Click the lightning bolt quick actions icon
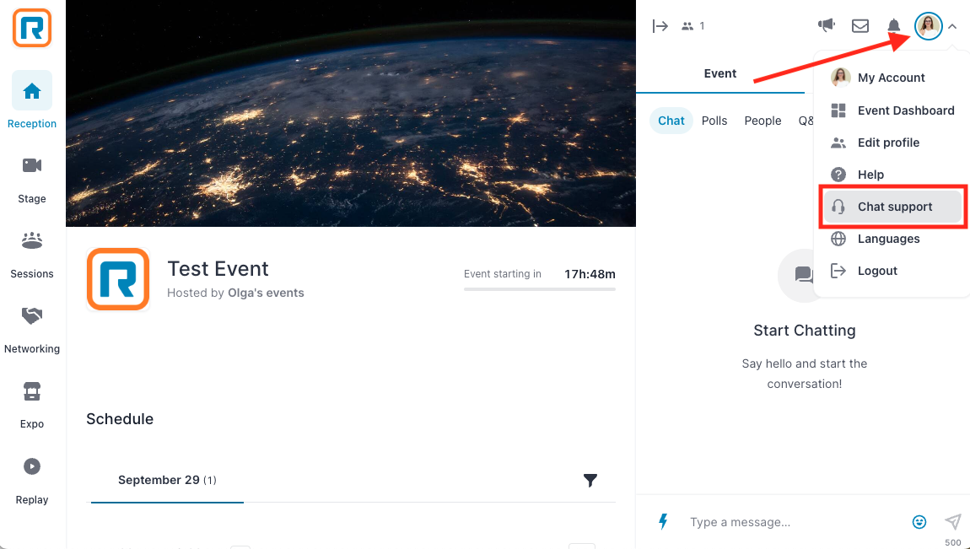This screenshot has height=549, width=970. point(663,522)
